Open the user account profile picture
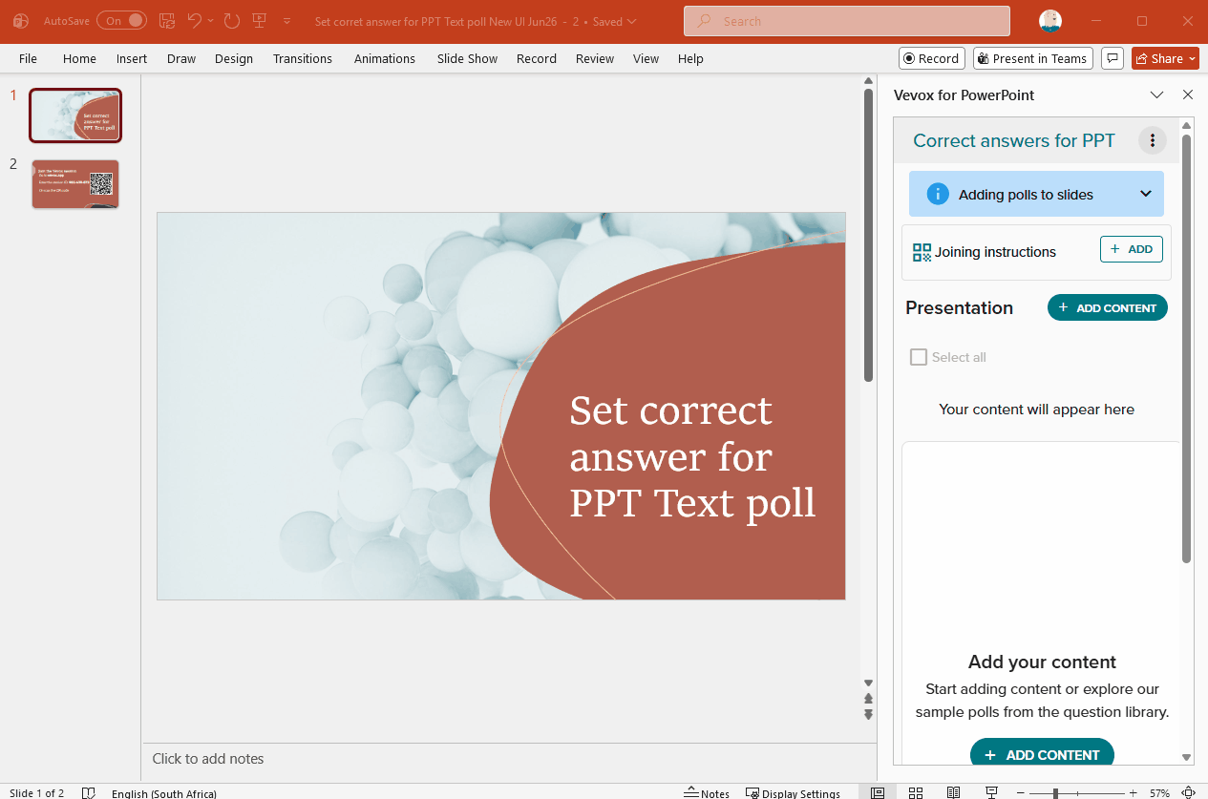 coord(1050,21)
